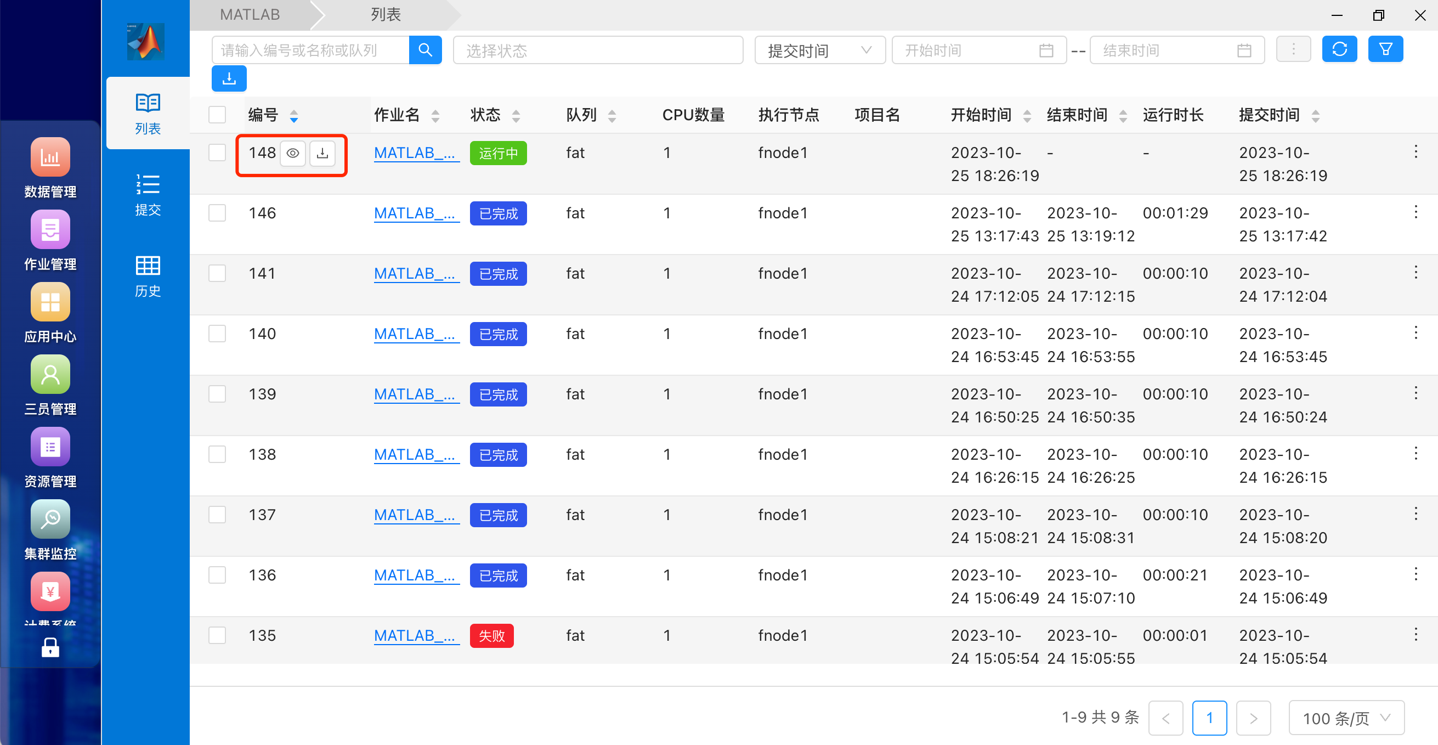Go to next page
Image resolution: width=1438 pixels, height=745 pixels.
pos(1253,718)
